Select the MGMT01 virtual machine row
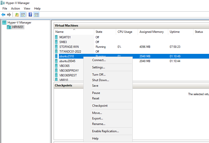209x143 pixels. pyautogui.click(x=131, y=37)
